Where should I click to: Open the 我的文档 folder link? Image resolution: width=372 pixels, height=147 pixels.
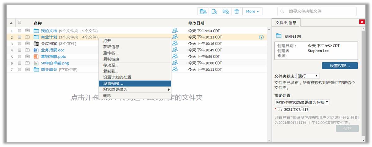point(49,31)
